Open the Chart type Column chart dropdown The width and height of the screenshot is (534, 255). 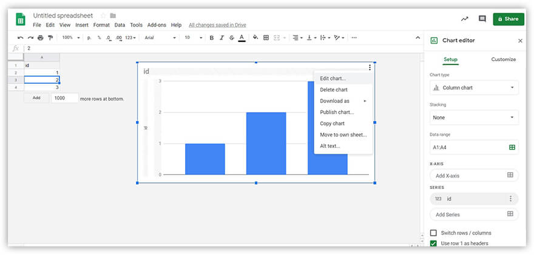[474, 88]
